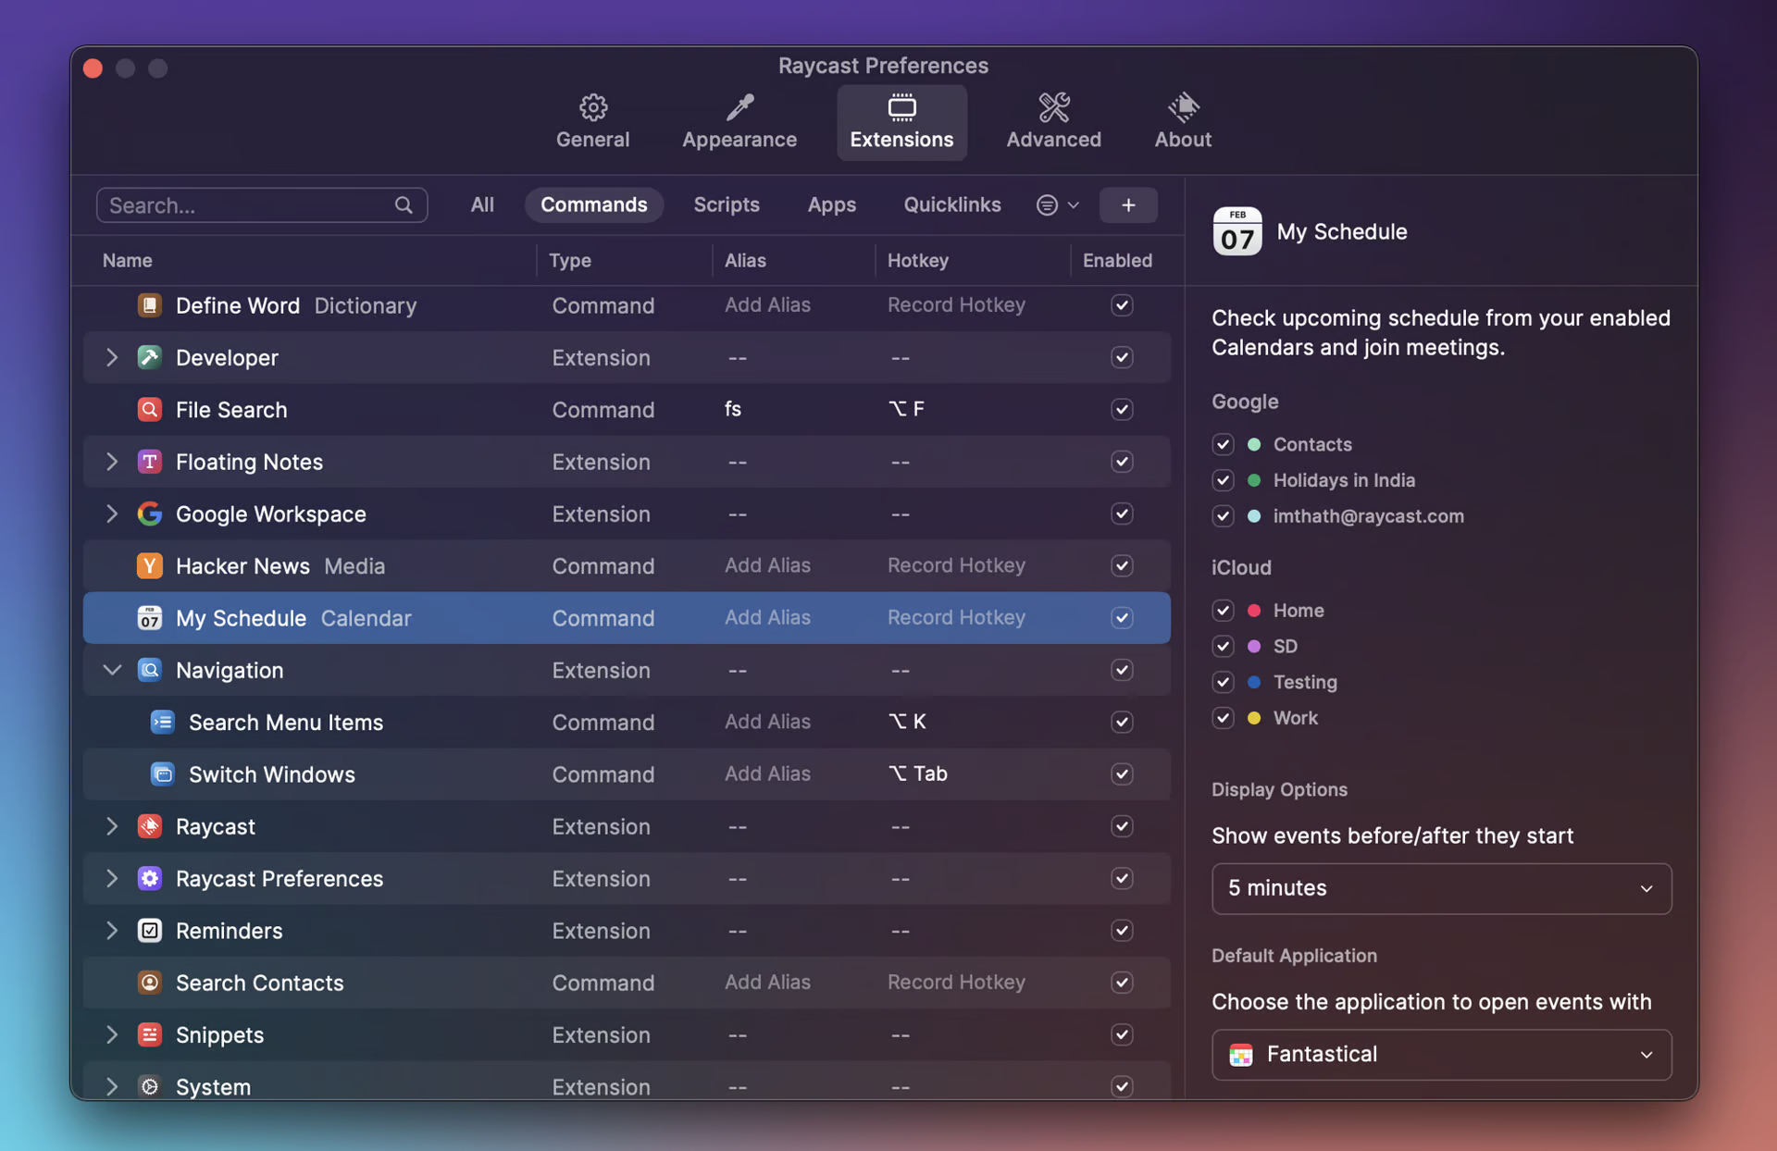
Task: Focus the Search extensions field
Action: pos(262,205)
